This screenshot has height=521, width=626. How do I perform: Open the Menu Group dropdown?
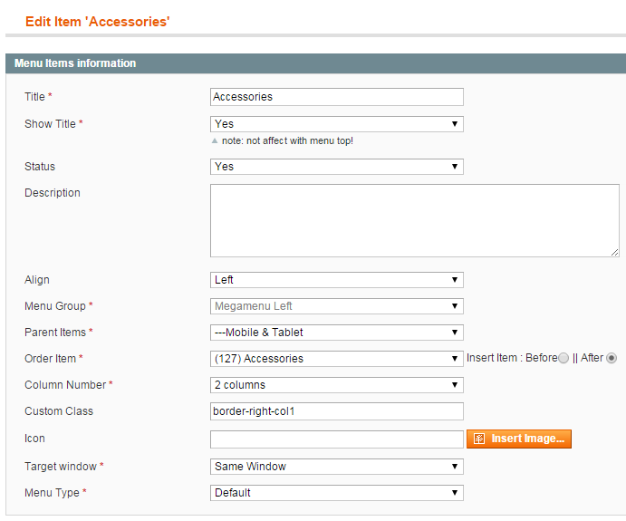[x=337, y=306]
